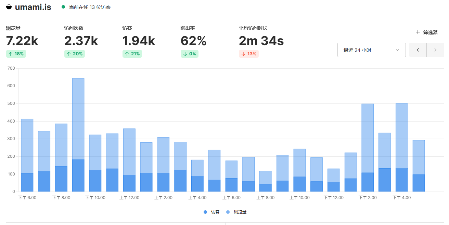Click the bar above 上午 2:00
Screen dimensions: 449x225
(164, 164)
